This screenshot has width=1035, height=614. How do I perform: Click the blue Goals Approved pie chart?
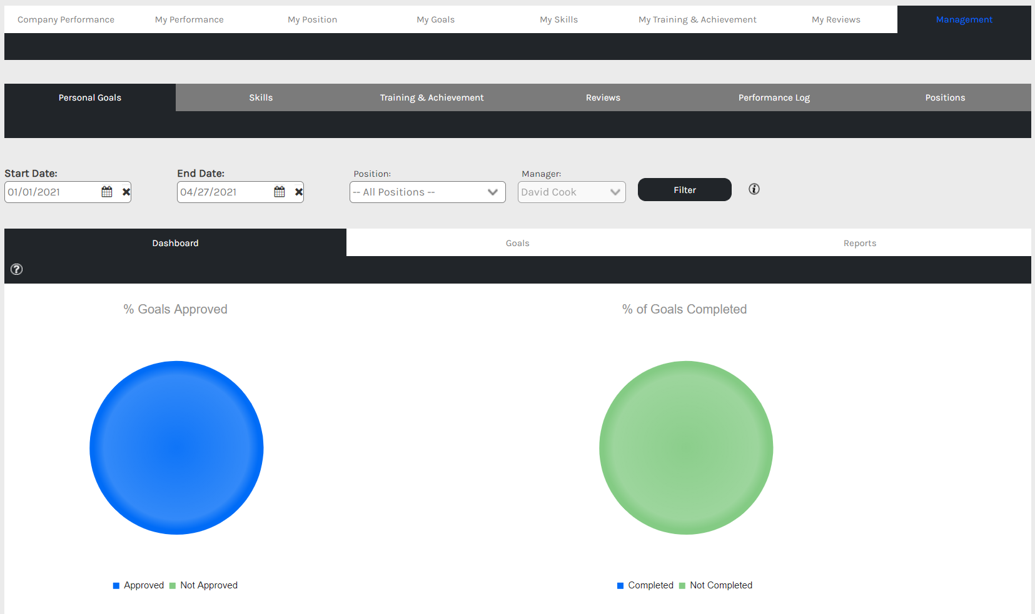(176, 448)
